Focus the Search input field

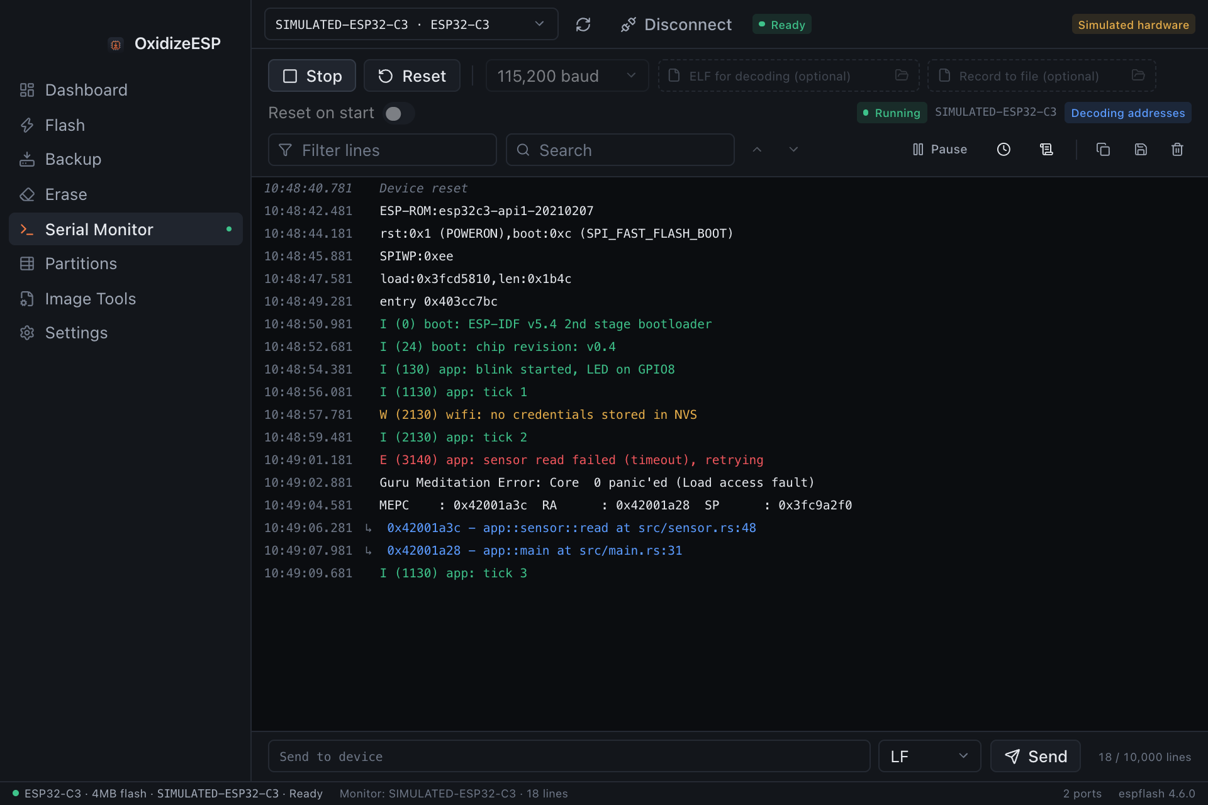(620, 150)
